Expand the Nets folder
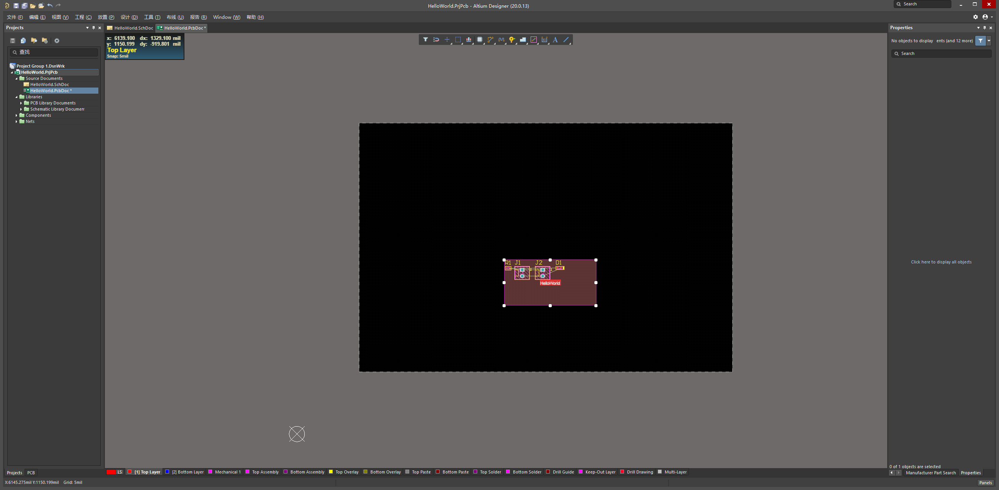The image size is (999, 490). coord(17,122)
